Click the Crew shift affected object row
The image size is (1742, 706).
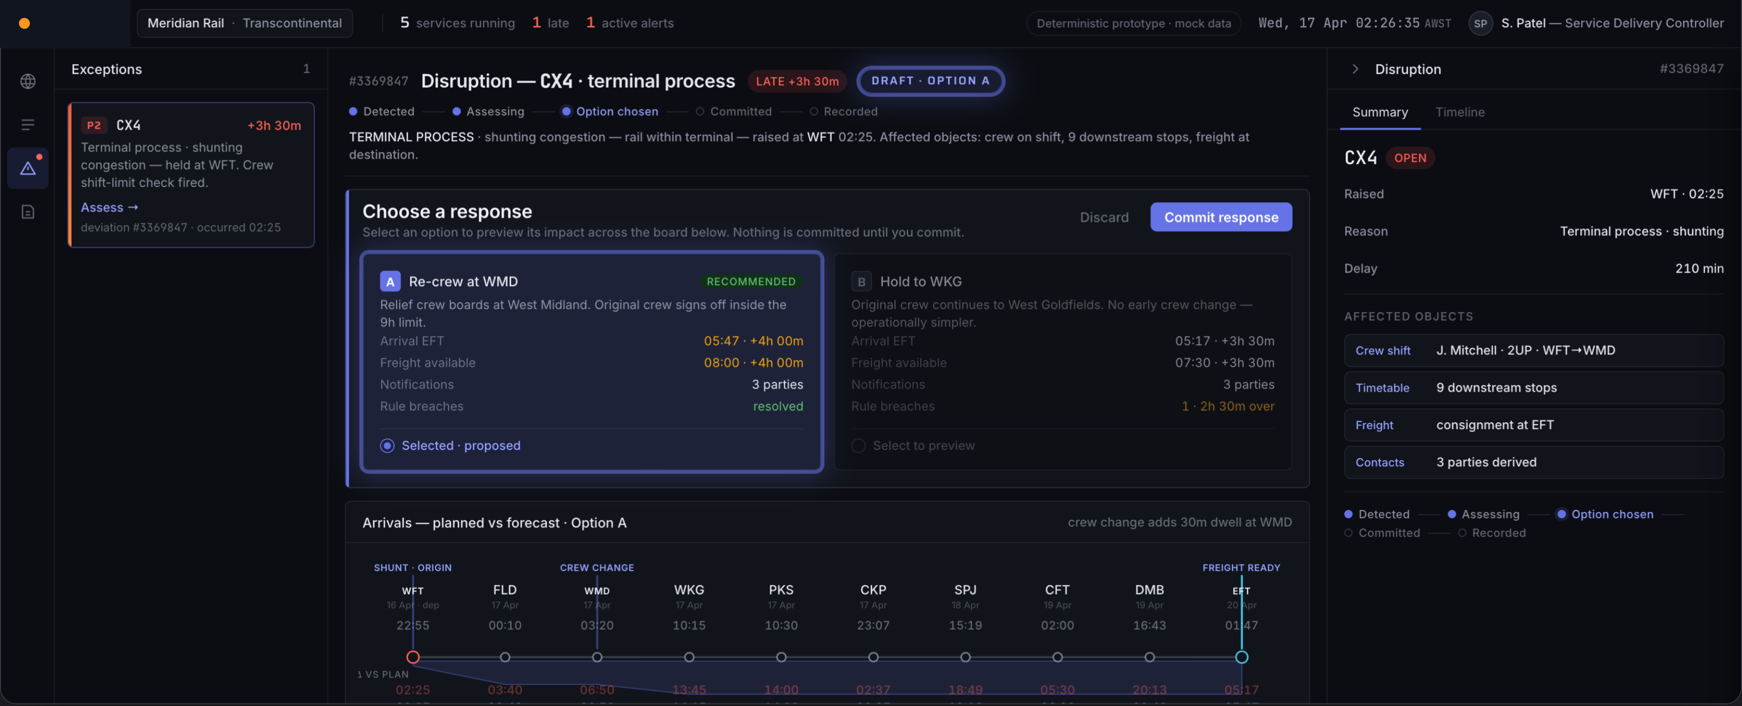[x=1533, y=350]
